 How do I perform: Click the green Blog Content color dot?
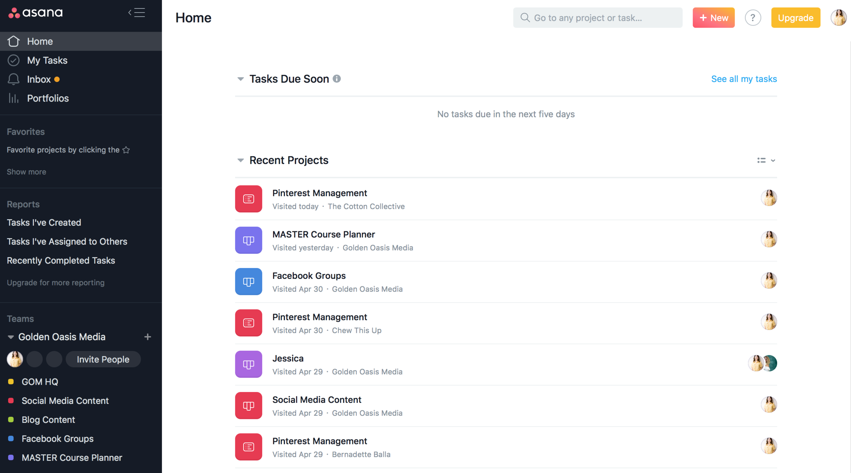tap(11, 420)
